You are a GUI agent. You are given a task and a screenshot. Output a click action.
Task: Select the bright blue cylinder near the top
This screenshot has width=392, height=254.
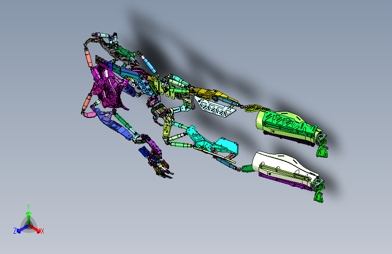pyautogui.click(x=150, y=64)
